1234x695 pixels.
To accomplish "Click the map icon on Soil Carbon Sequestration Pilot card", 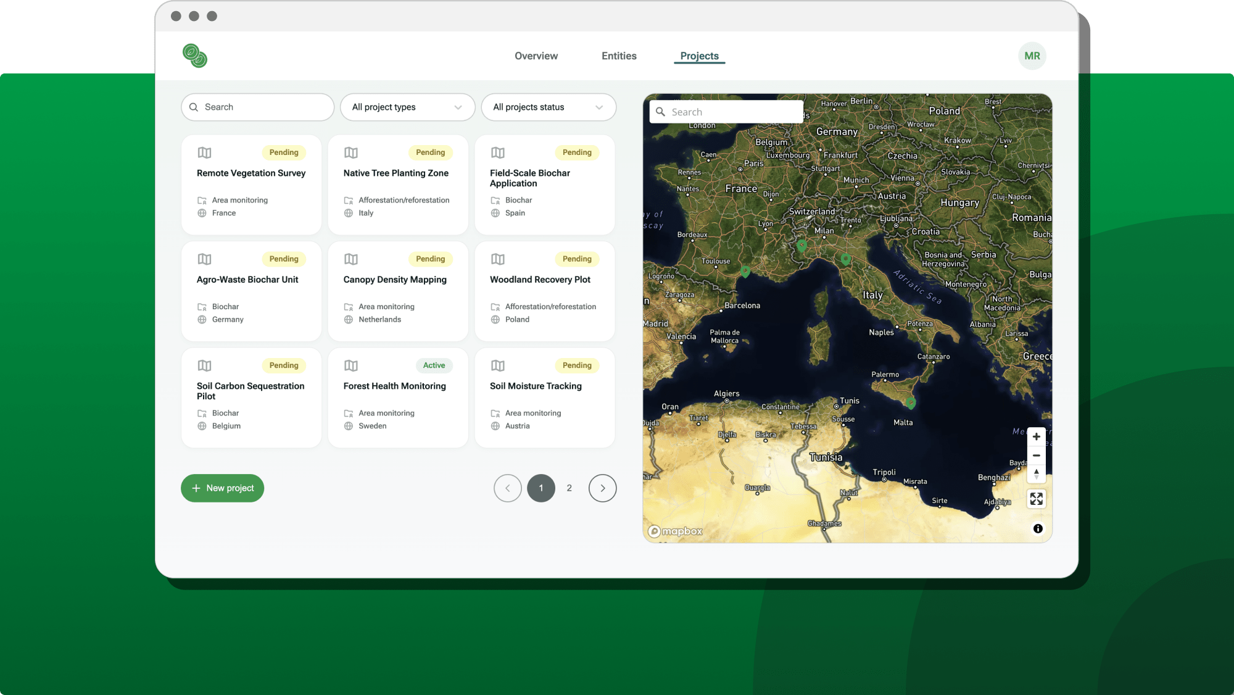I will click(x=204, y=365).
